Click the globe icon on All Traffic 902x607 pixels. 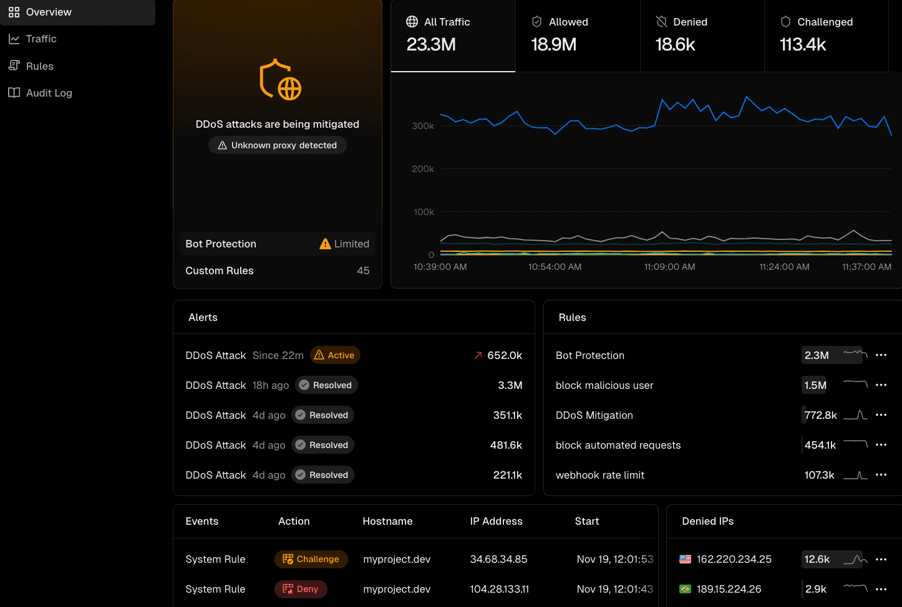(x=412, y=21)
